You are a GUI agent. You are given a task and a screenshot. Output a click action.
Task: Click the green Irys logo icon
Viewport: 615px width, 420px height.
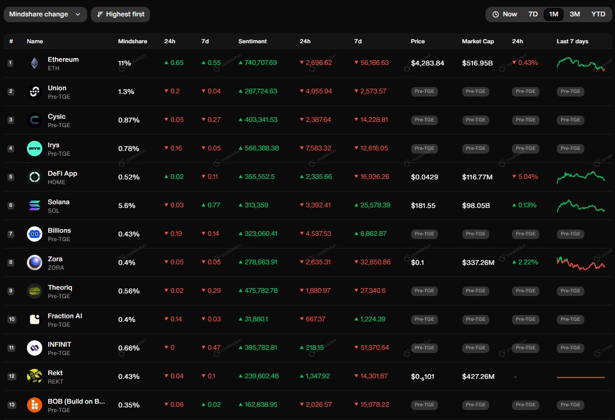pyautogui.click(x=34, y=148)
